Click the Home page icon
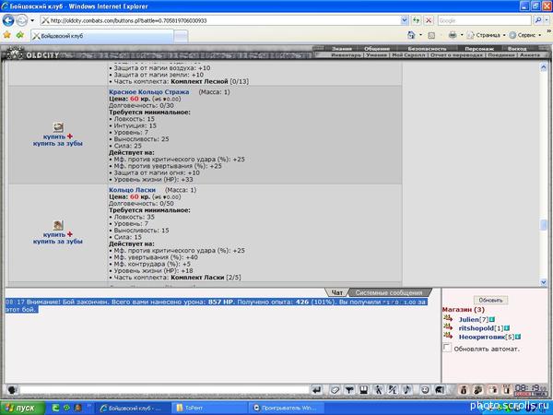Screen dimensions: 553x415 point(411,35)
